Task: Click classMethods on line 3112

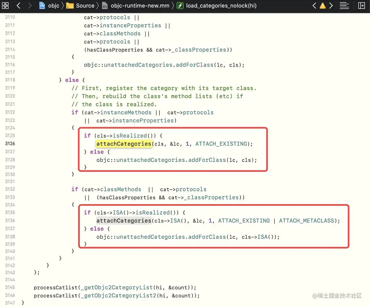Action: click(x=120, y=34)
